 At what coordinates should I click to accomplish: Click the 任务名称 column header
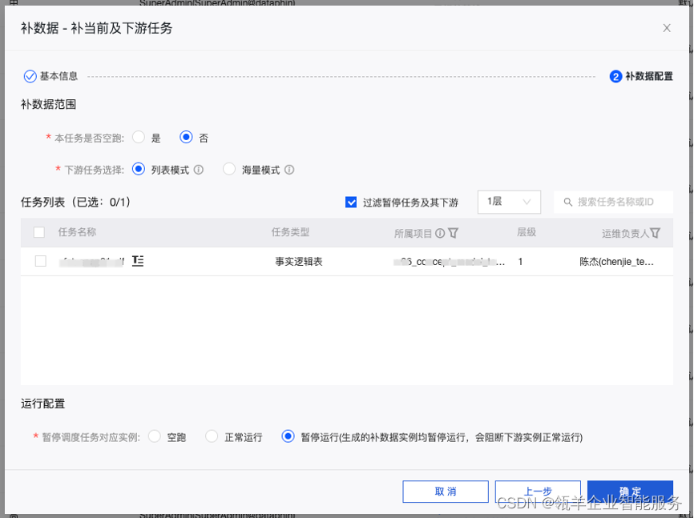point(77,232)
